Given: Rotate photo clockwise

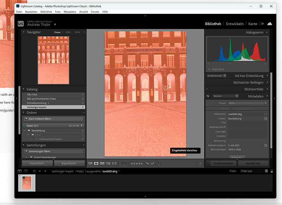Looking at the screenshot, I should pyautogui.click(x=152, y=163).
